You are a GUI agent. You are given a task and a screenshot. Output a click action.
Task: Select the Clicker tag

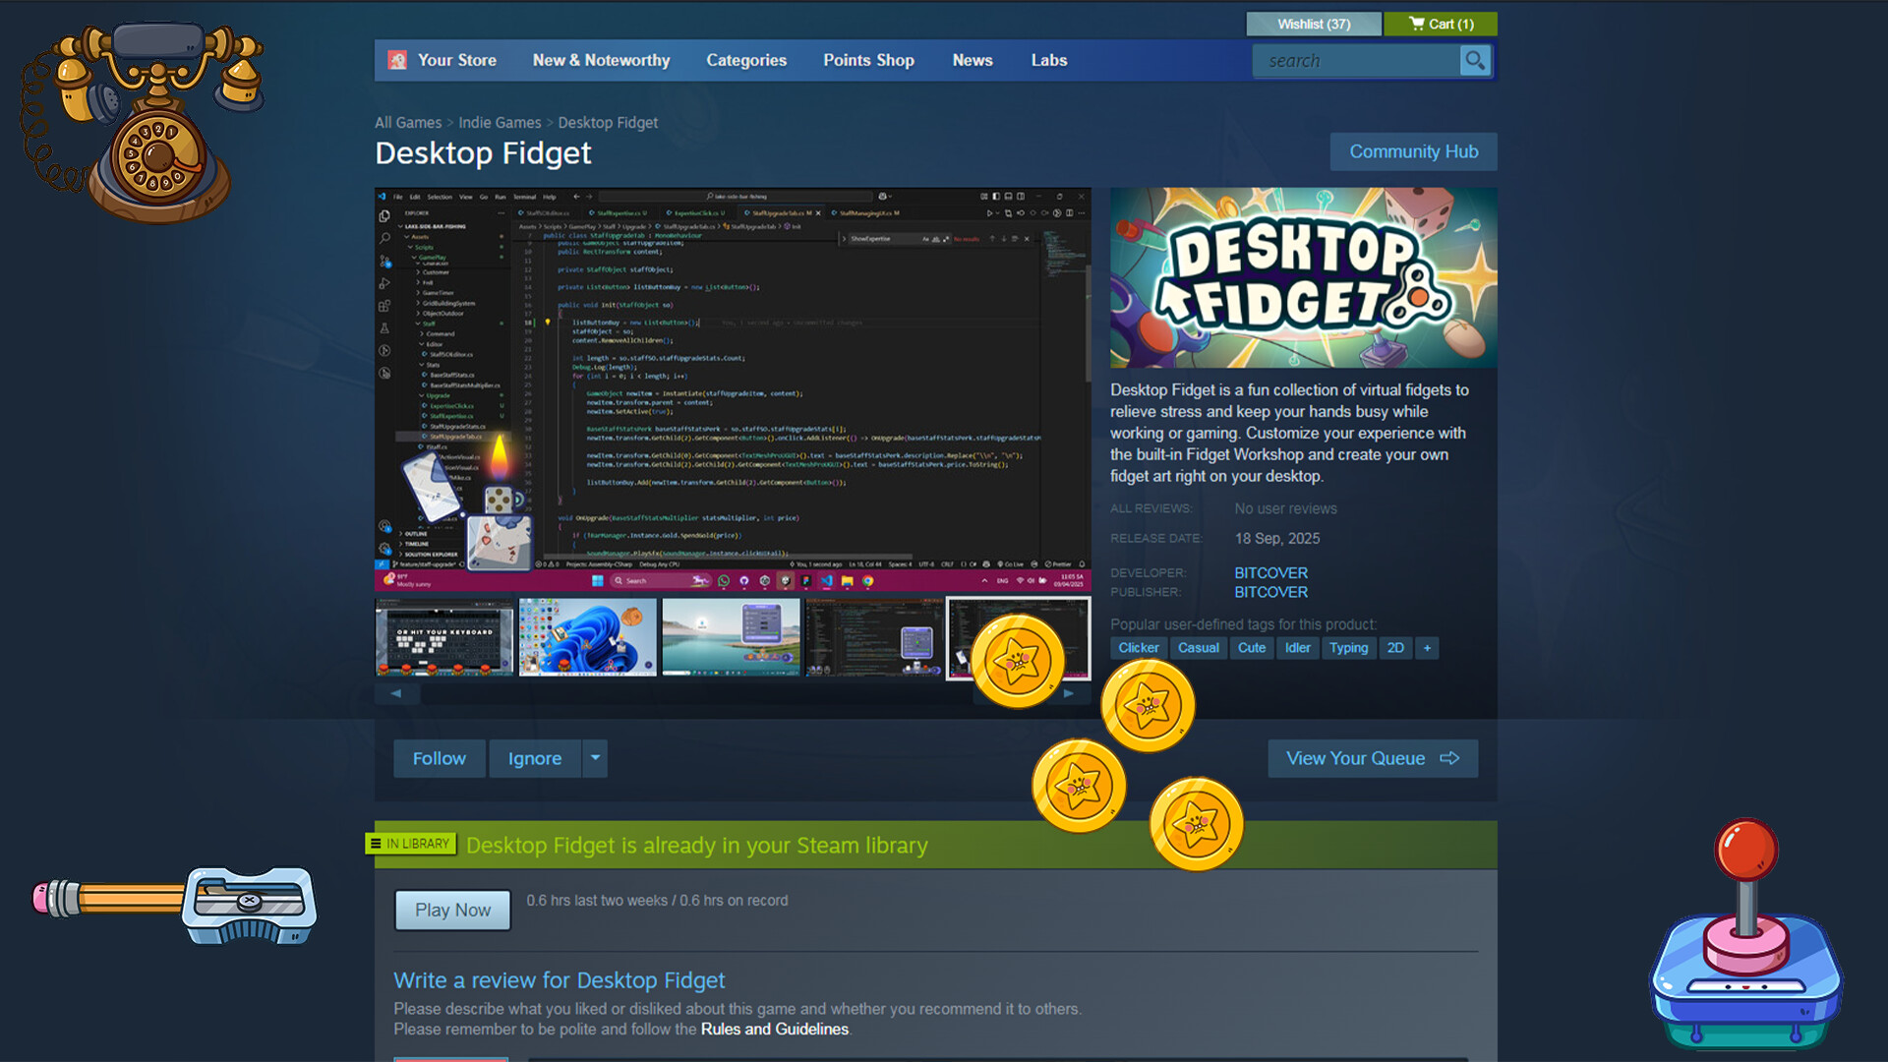tap(1138, 648)
